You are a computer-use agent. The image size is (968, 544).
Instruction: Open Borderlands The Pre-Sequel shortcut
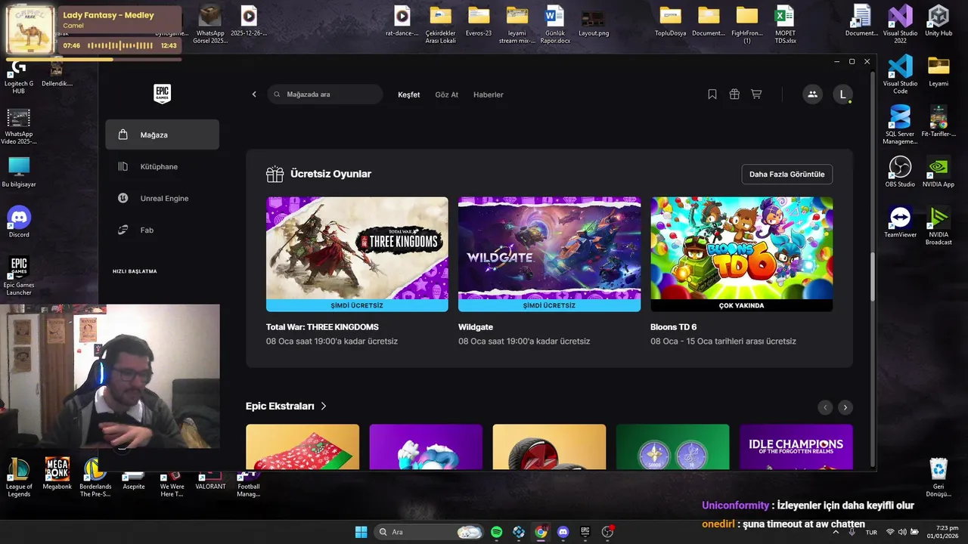[x=95, y=478]
